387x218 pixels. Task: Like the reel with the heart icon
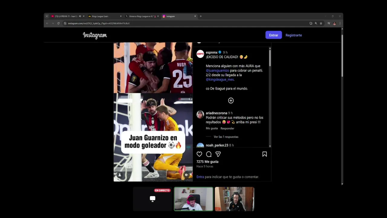click(x=199, y=154)
